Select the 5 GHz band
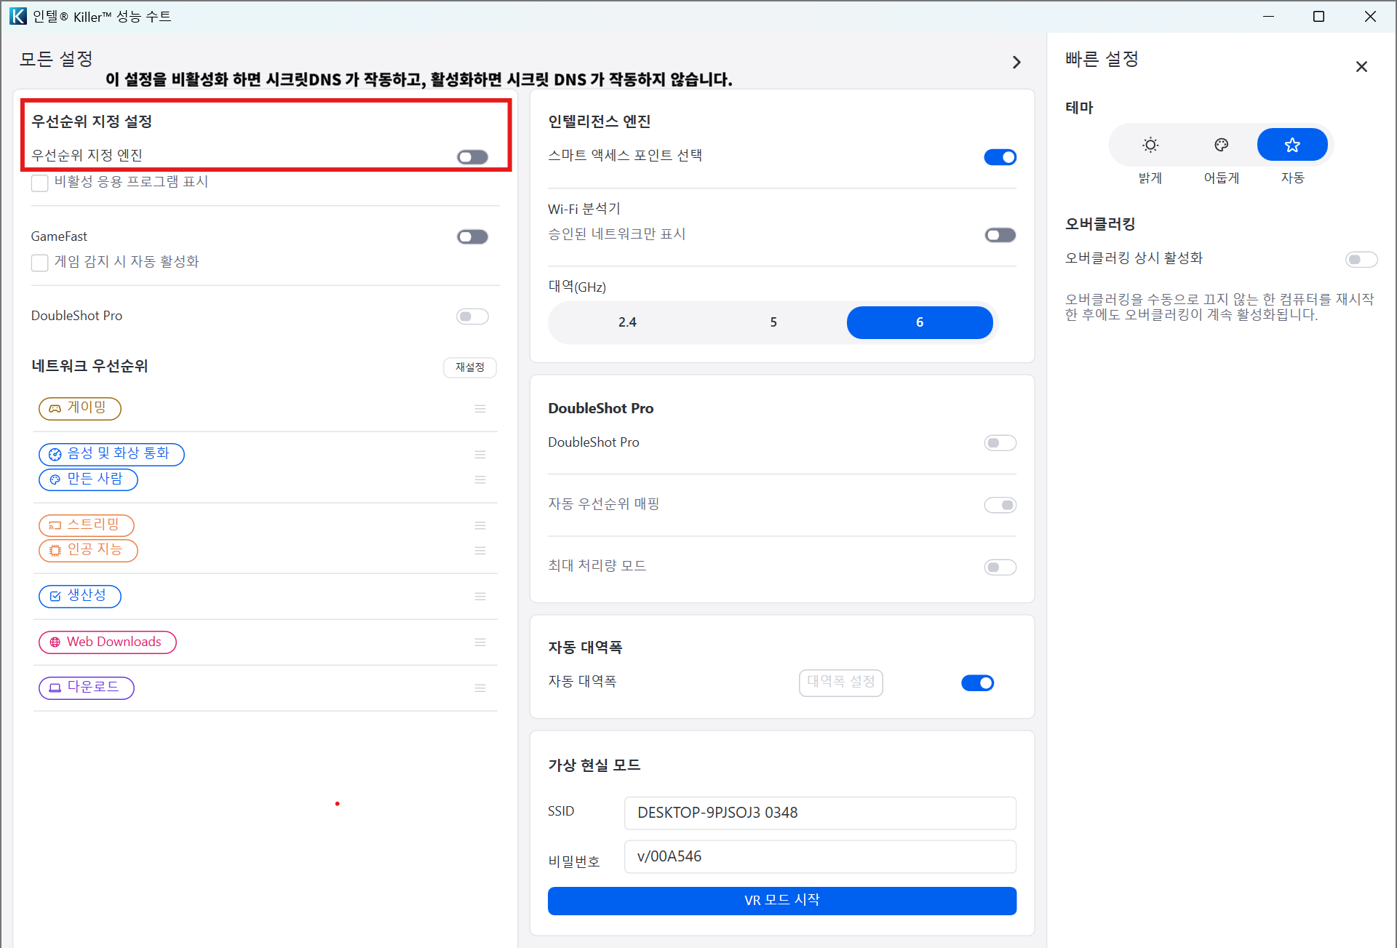The width and height of the screenshot is (1397, 948). (x=773, y=322)
